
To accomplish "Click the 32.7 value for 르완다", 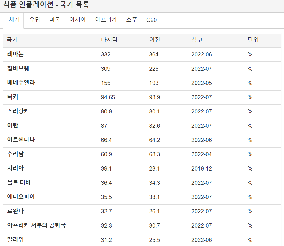I will [x=106, y=211].
